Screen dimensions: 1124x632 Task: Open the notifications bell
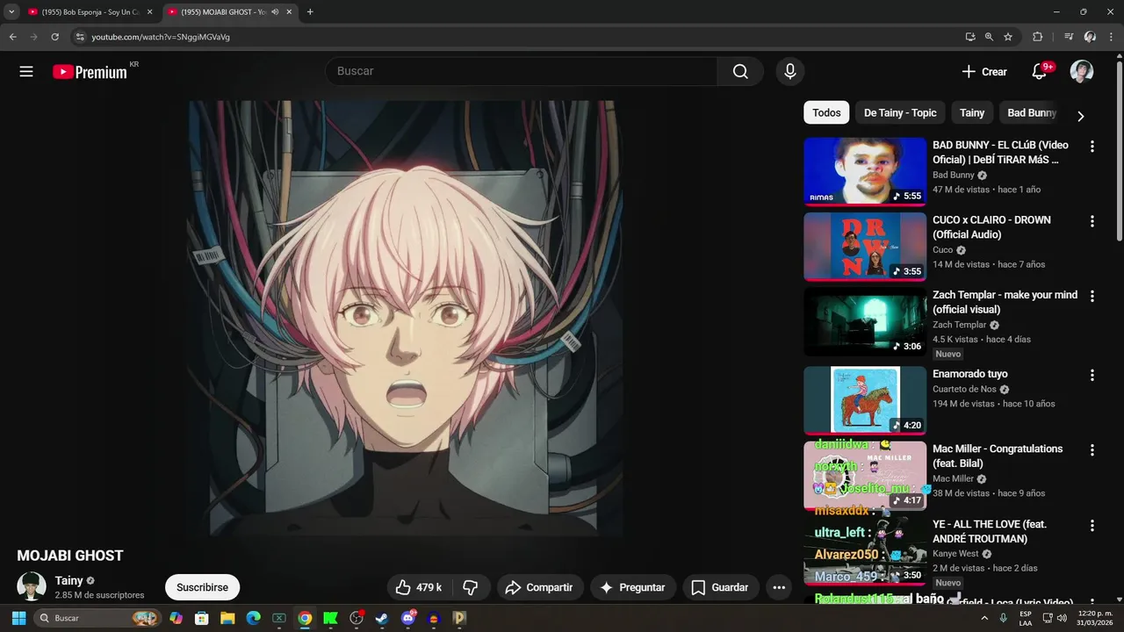coord(1040,72)
